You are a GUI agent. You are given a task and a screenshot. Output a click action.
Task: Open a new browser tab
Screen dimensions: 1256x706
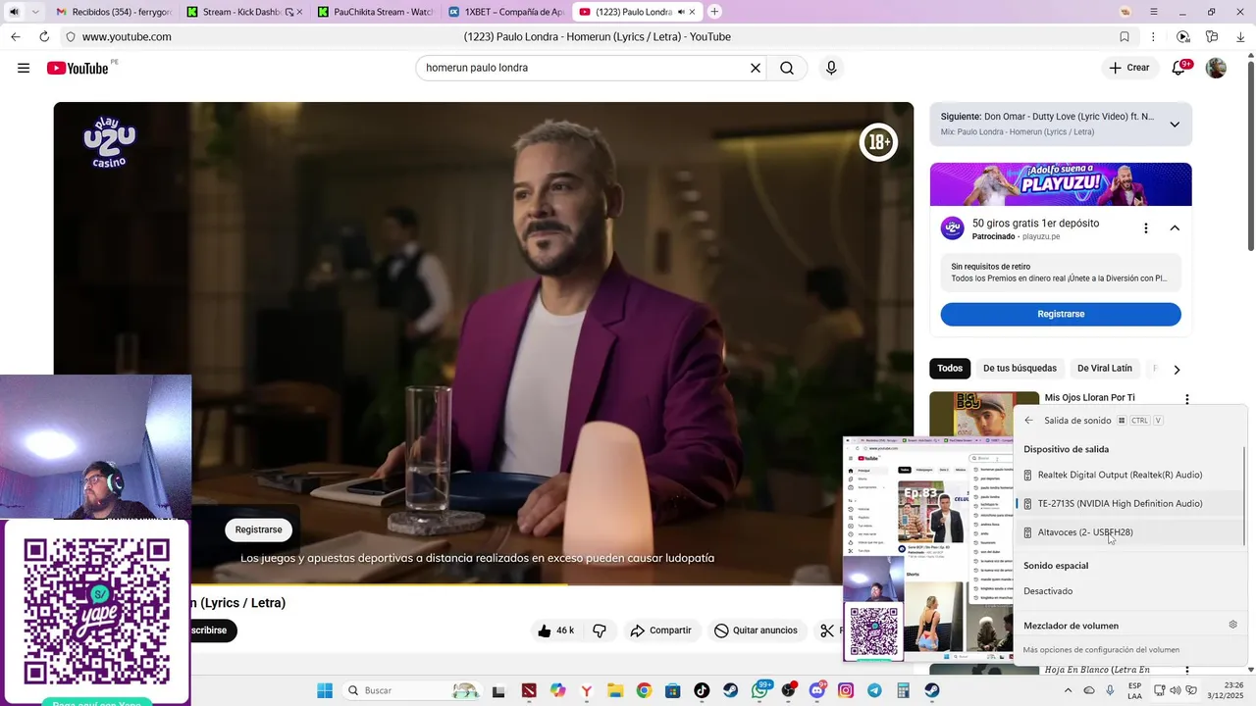714,12
